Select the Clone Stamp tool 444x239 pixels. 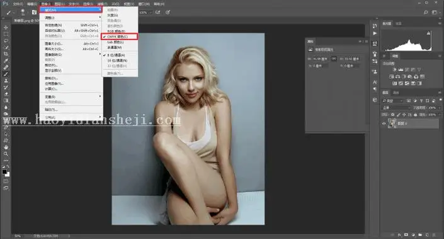(x=6, y=80)
